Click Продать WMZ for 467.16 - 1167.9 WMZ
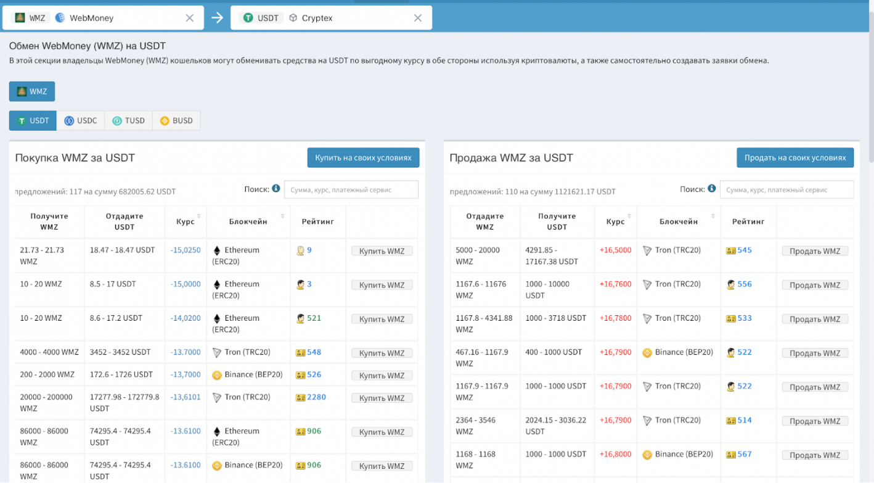 (815, 353)
